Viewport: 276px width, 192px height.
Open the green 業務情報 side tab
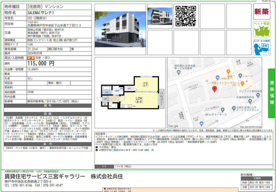[x=272, y=93]
